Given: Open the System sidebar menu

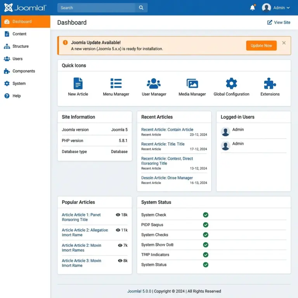Looking at the screenshot, I should (25, 83).
